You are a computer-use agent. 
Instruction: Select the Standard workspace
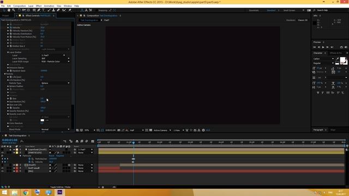271,10
